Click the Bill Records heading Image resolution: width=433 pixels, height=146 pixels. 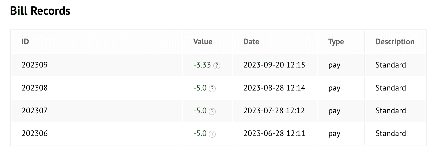pos(40,11)
